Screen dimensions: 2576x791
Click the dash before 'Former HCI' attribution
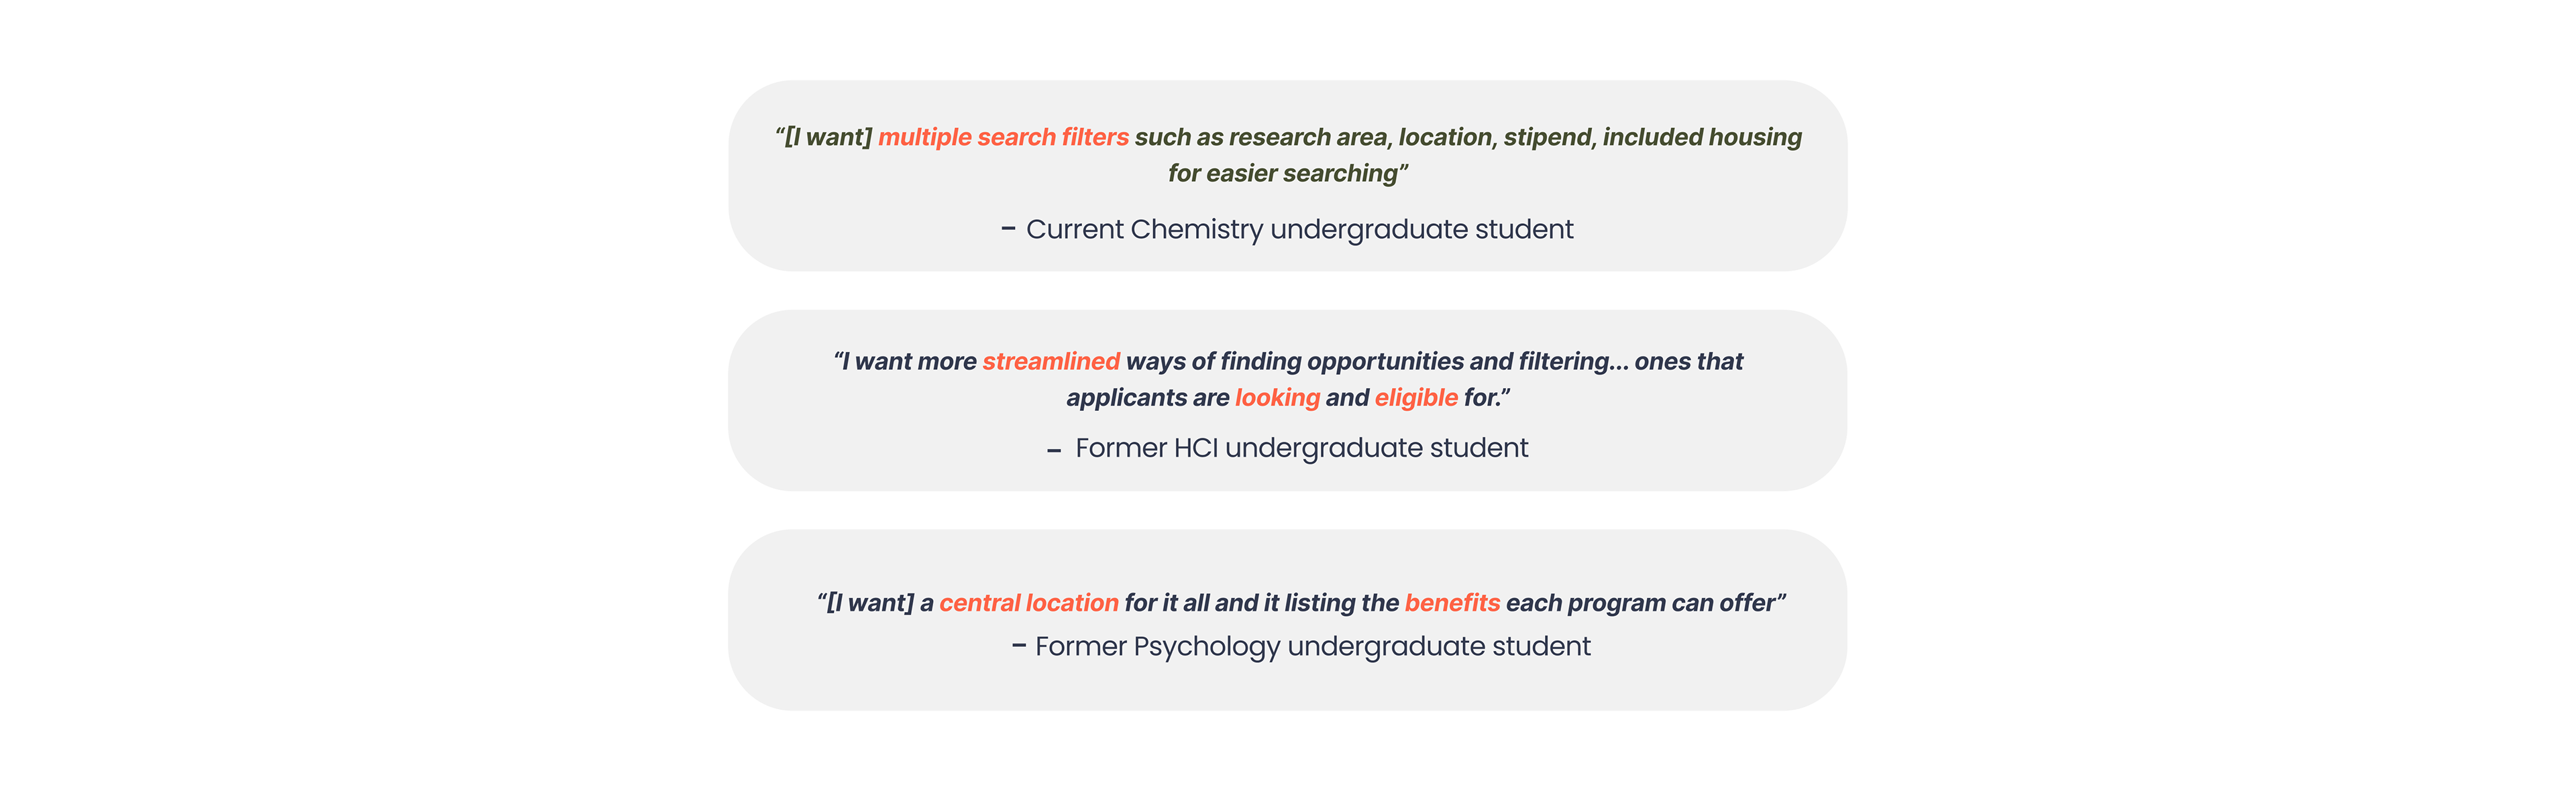coord(1053,451)
